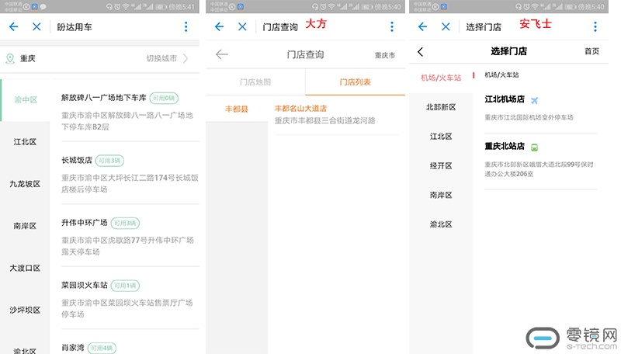Expand 切换城市 city switcher chevron
The height and width of the screenshot is (354, 621).
click(x=186, y=58)
